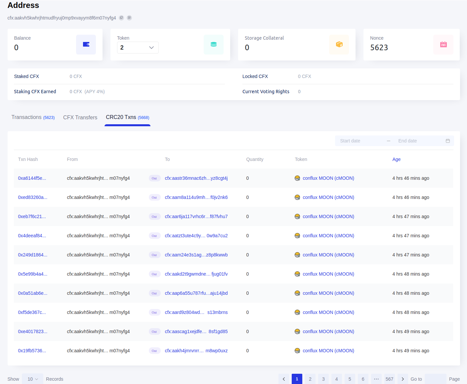This screenshot has height=384, width=467.
Task: Open recipient address cfx:aascag1xejdfe…8sf1gd85
Action: 196,331
